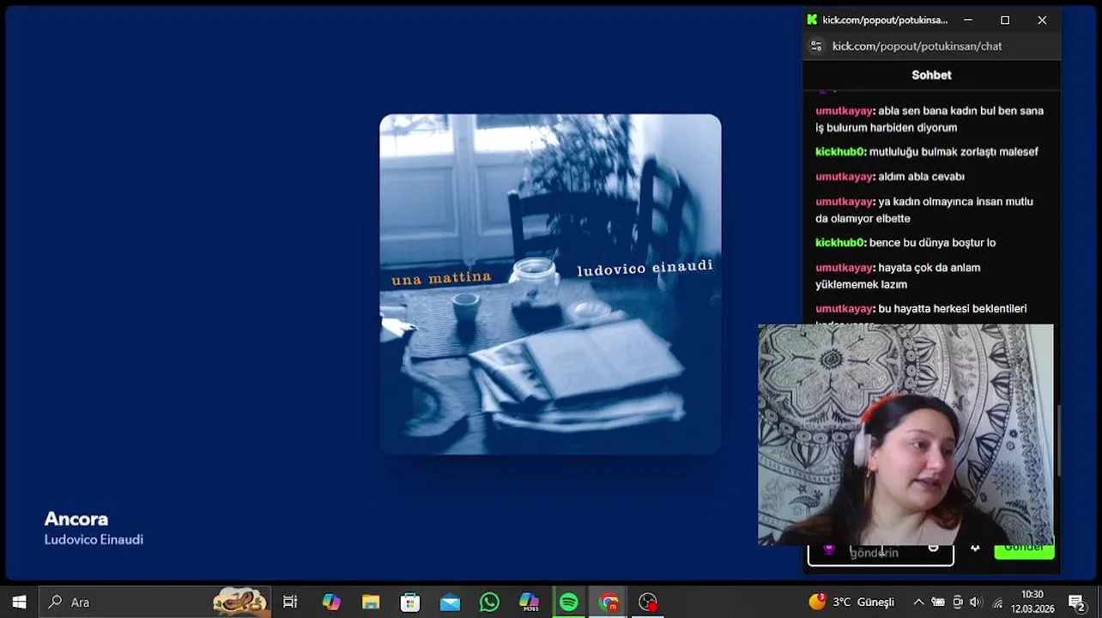The width and height of the screenshot is (1102, 618).
Task: Open Microsoft Store from the taskbar
Action: pos(410,602)
